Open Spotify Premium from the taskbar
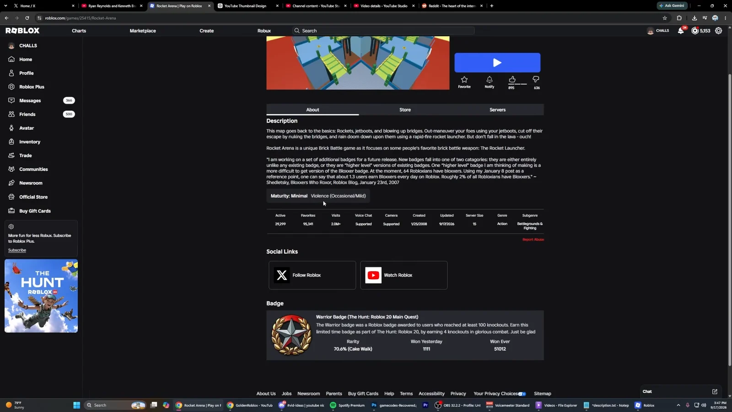Image resolution: width=732 pixels, height=412 pixels. 347,405
